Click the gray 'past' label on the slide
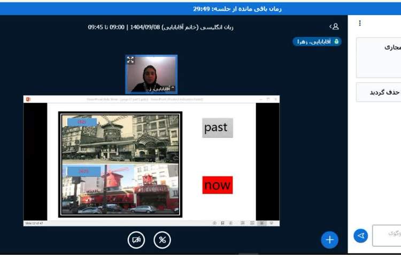The image size is (401, 257). (x=218, y=128)
